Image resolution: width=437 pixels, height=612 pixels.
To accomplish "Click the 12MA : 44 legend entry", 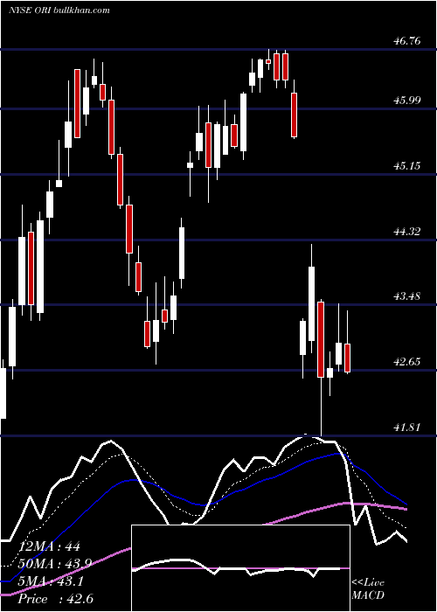I will (x=49, y=546).
